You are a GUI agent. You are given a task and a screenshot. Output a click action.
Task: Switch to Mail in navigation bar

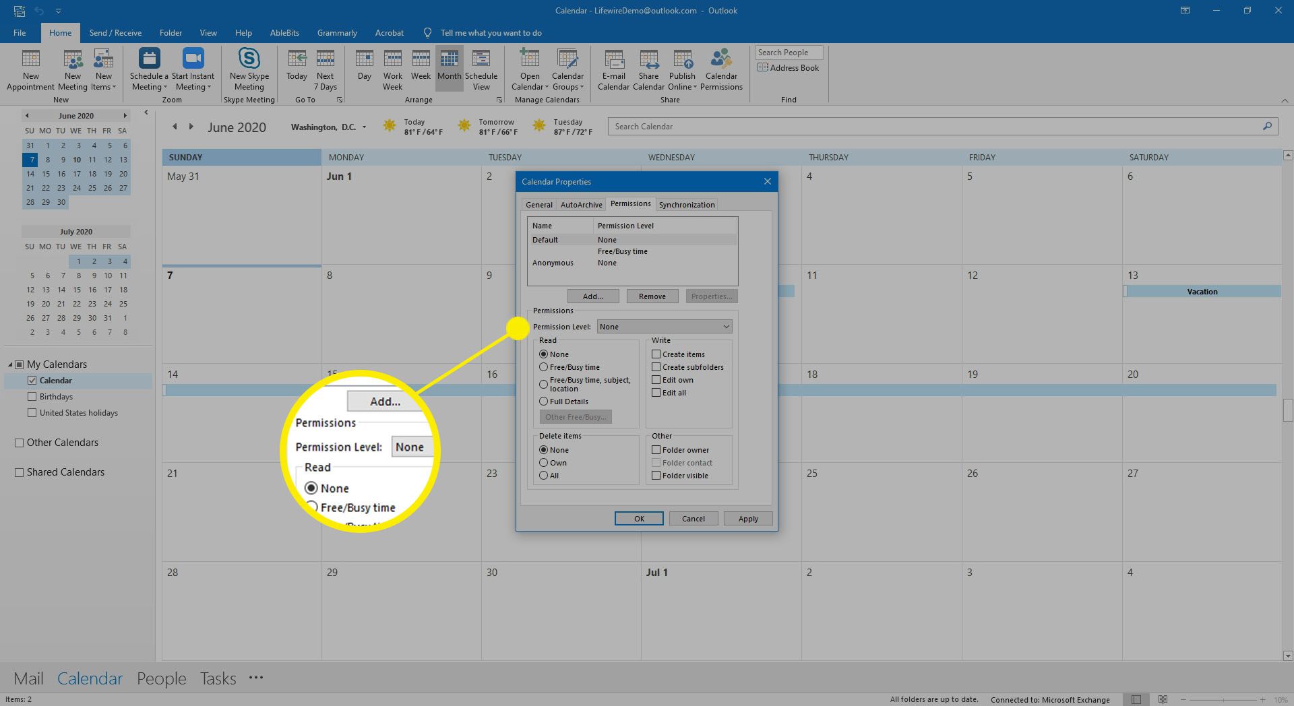point(28,678)
